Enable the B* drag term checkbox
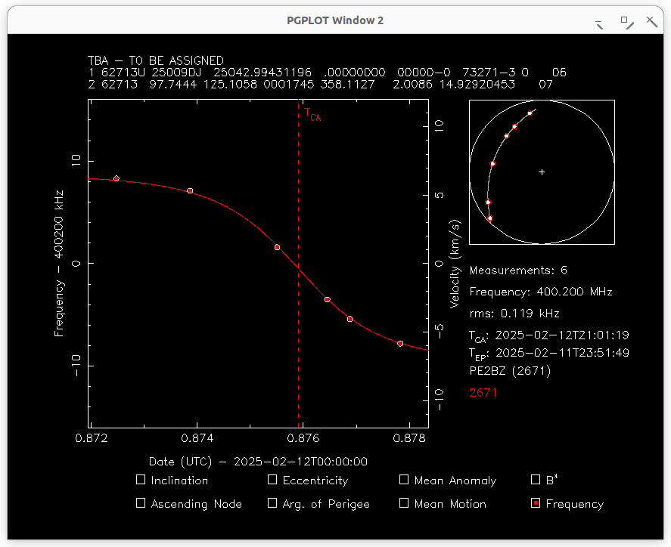Viewport: 671px width, 547px height. point(536,480)
